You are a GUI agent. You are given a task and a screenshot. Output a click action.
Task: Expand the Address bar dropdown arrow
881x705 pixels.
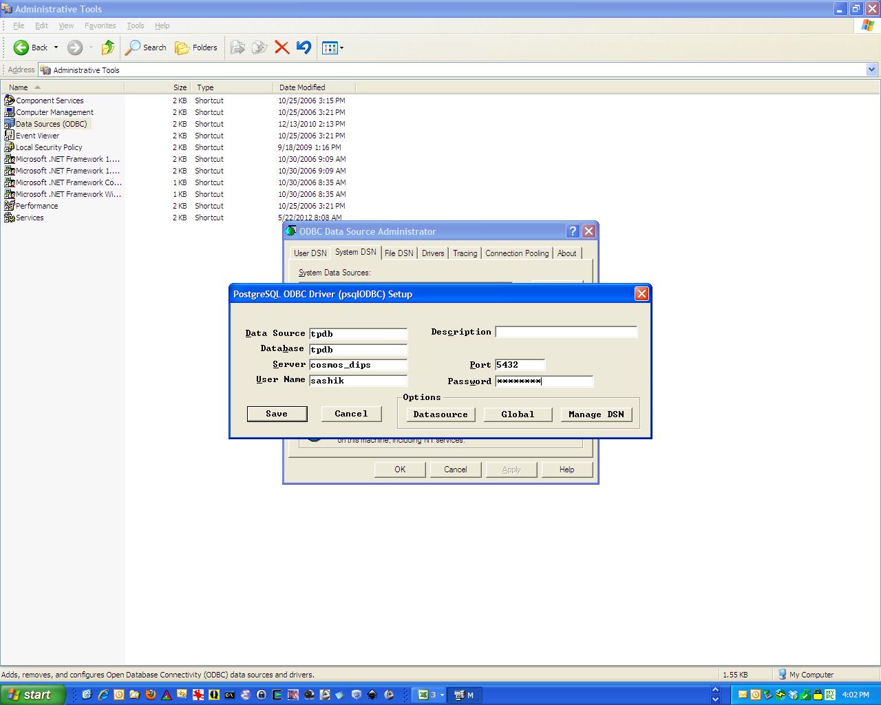pyautogui.click(x=871, y=70)
